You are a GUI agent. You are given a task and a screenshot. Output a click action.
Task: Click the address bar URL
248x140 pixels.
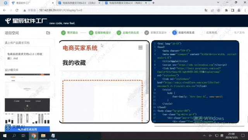[x=60, y=10]
